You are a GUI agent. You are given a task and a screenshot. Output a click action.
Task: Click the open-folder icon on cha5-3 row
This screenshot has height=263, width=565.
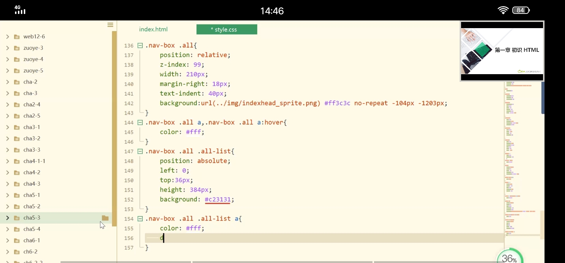point(105,218)
